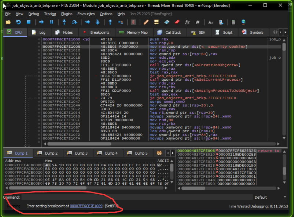Open the Debug menu
This screenshot has height=217, width=294.
pos(33,14)
